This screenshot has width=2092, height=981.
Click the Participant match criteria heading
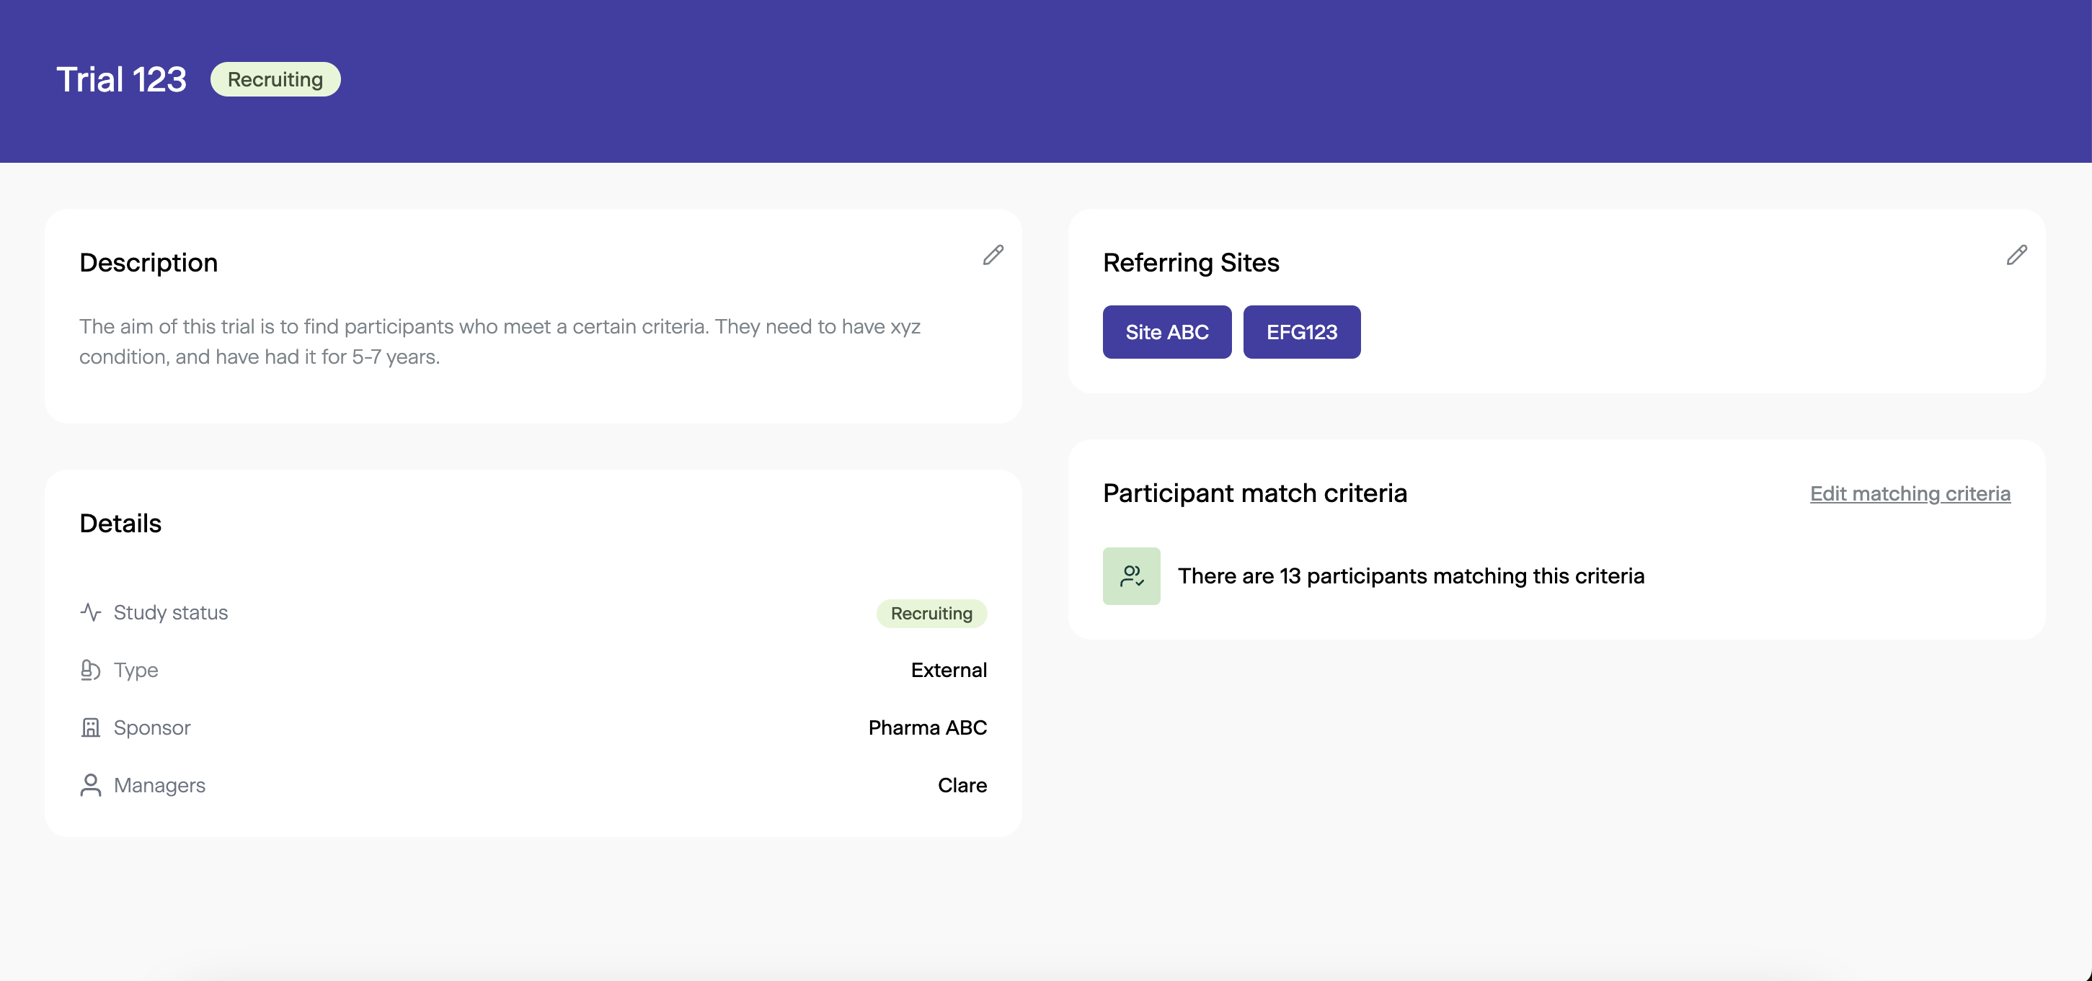[x=1254, y=493]
